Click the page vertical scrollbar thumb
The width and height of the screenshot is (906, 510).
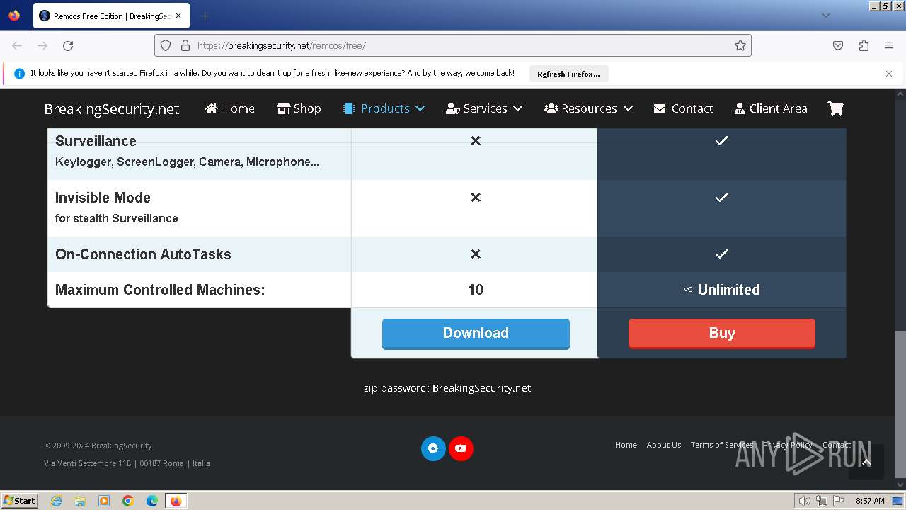click(x=900, y=404)
